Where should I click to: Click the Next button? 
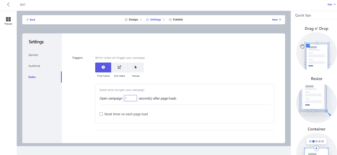coord(276,20)
